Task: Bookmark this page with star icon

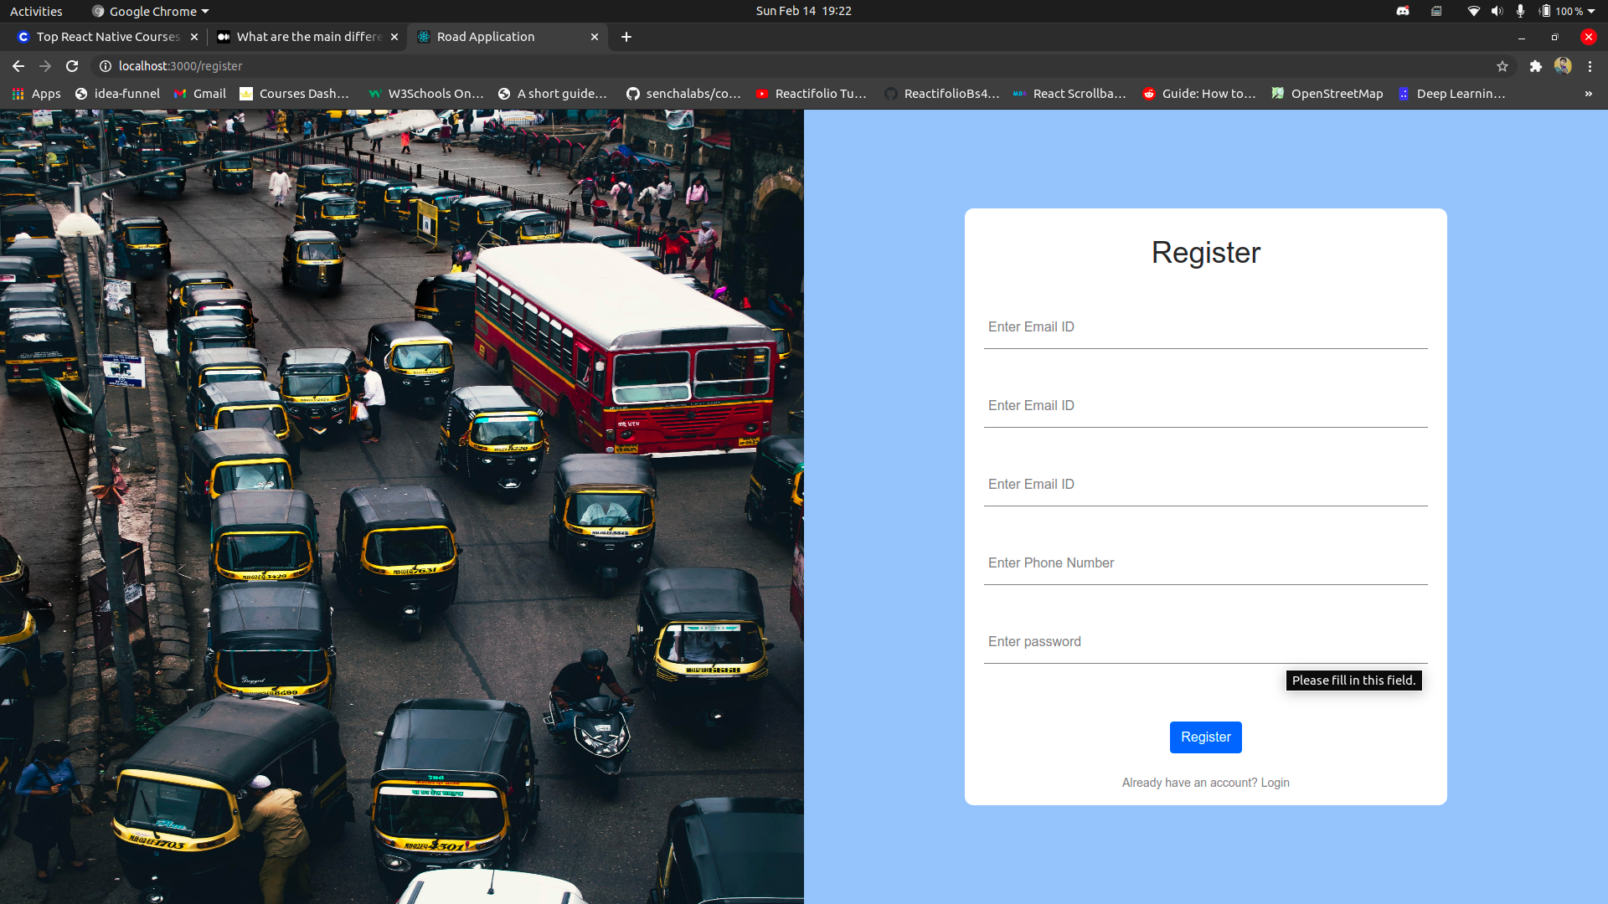Action: pos(1502,66)
